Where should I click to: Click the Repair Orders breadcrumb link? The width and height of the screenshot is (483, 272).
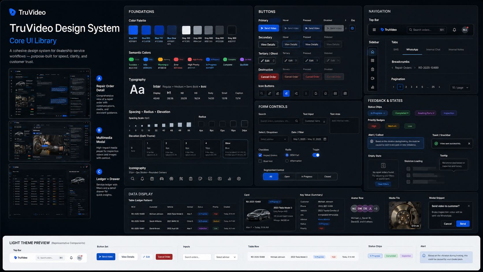pos(403,68)
